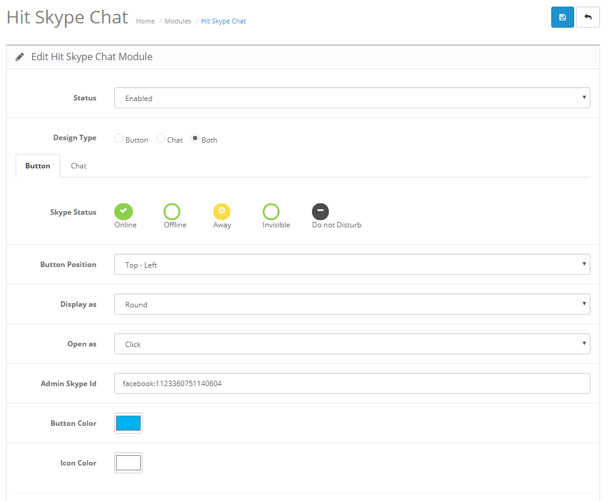Screen dimensions: 609x501
Task: Click the Button Color field label
Action: 73,423
